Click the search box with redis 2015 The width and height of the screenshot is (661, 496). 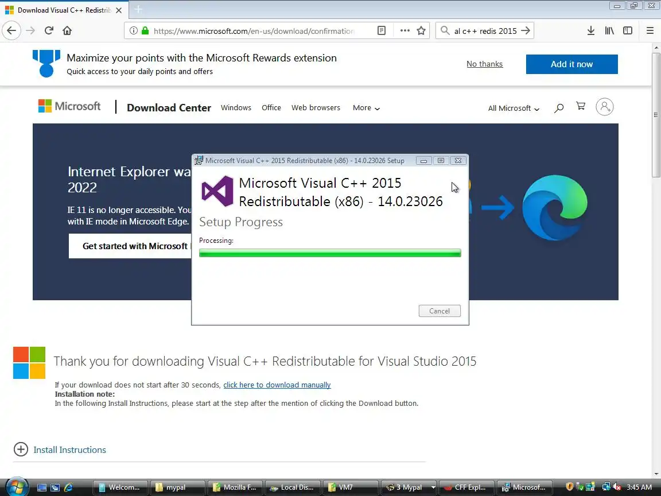click(x=485, y=31)
